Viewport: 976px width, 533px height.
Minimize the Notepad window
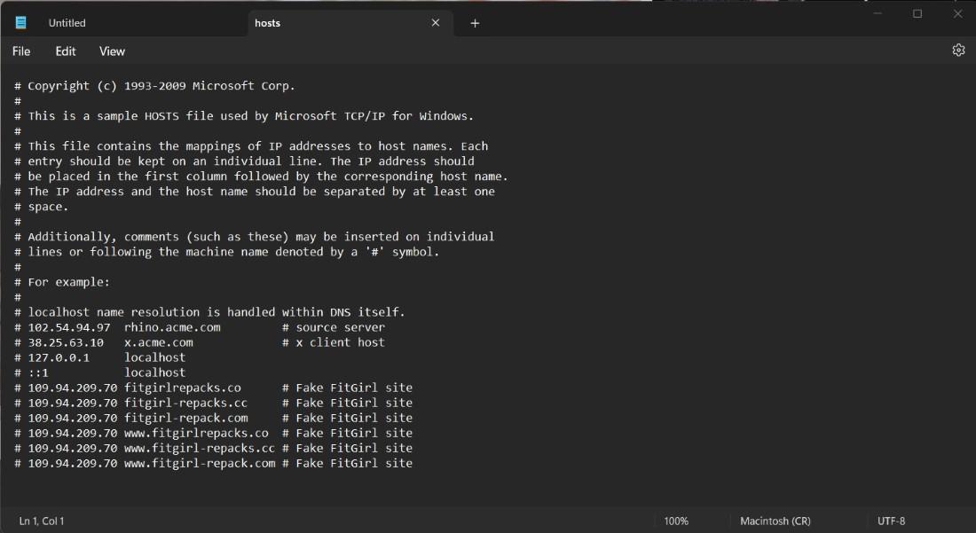[x=878, y=13]
